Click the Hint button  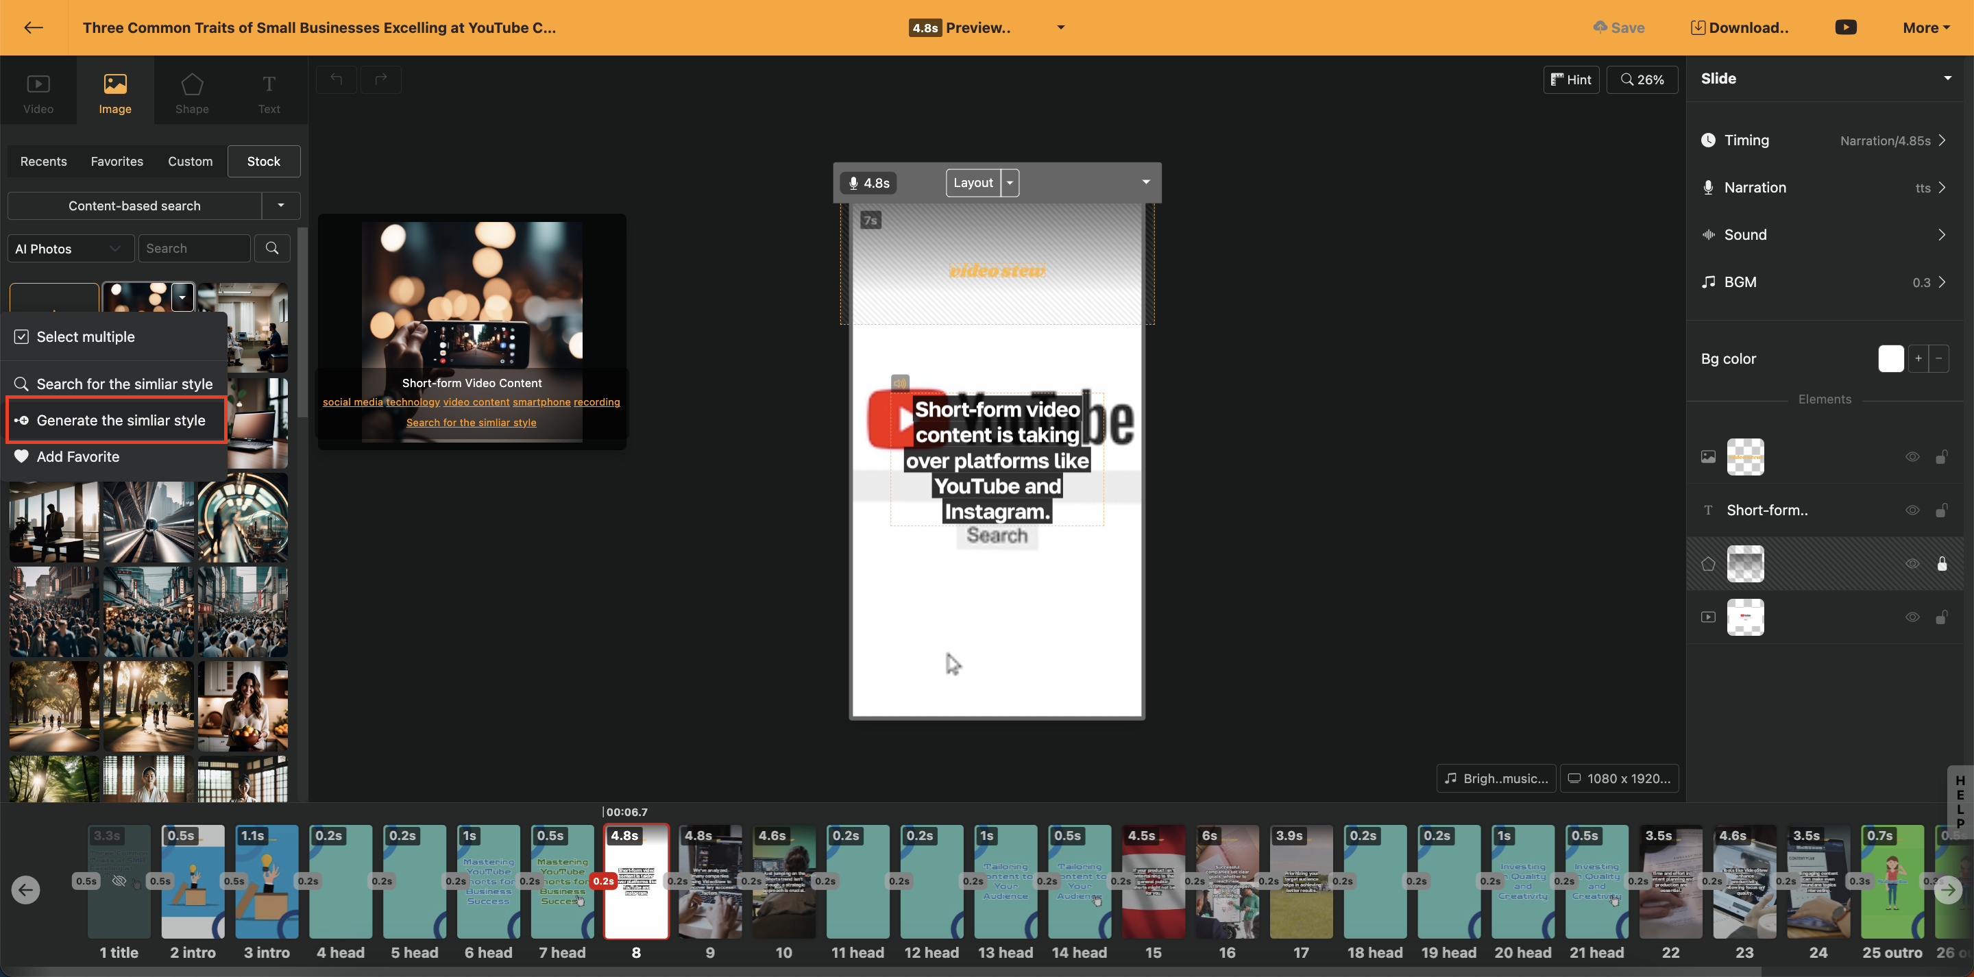coord(1570,79)
